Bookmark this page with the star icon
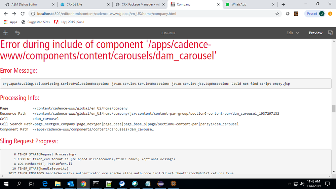 [277, 14]
